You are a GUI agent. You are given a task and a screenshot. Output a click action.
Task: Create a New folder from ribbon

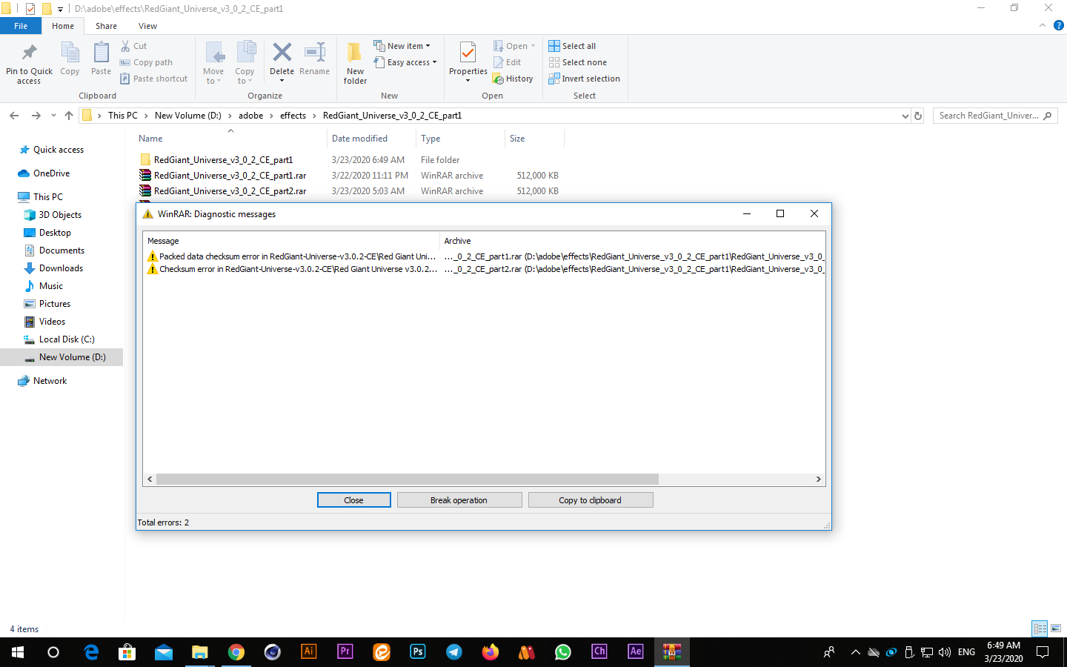pyautogui.click(x=355, y=63)
